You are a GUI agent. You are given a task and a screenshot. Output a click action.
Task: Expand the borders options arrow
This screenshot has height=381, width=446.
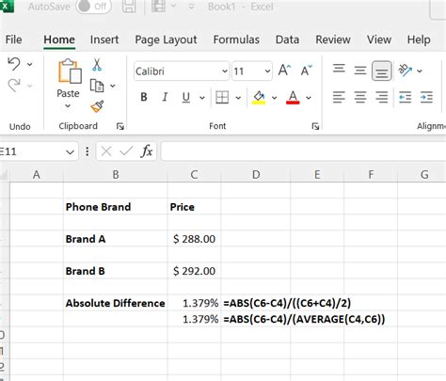coord(238,98)
